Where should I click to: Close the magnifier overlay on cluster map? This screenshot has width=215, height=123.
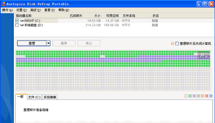[206, 54]
